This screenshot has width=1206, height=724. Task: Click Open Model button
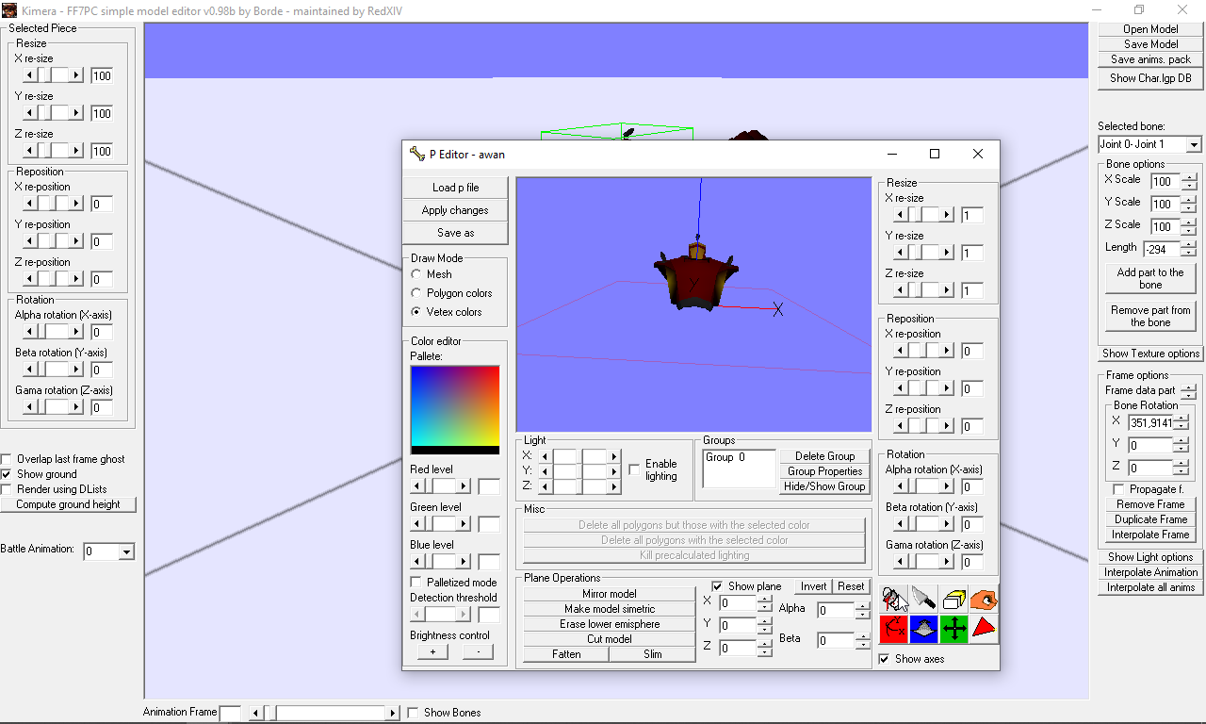coord(1150,29)
